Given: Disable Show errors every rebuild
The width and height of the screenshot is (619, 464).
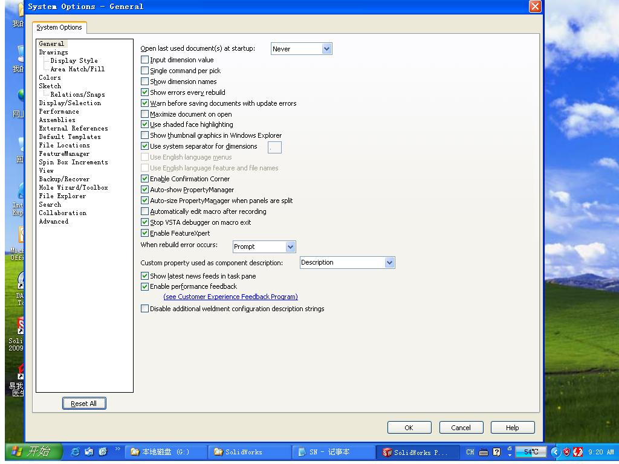Looking at the screenshot, I should pyautogui.click(x=144, y=92).
